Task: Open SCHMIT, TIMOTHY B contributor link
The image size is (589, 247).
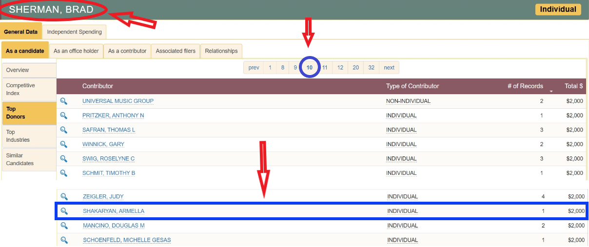Action: [x=109, y=173]
